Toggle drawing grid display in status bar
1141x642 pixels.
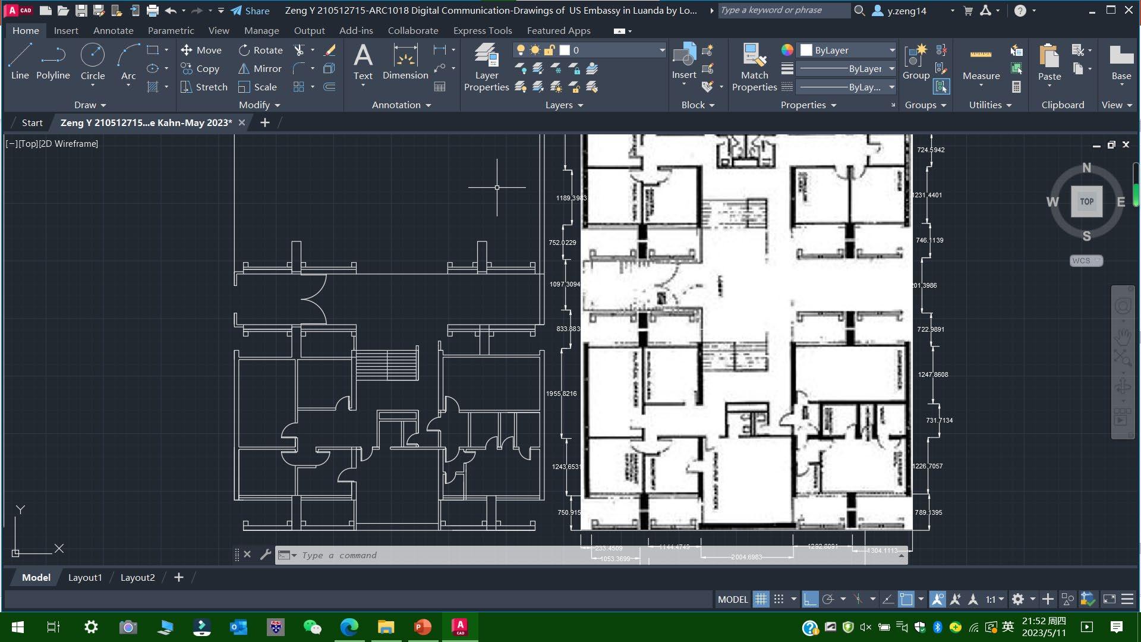pos(761,599)
